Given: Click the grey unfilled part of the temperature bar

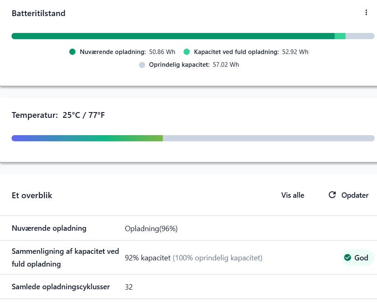Looking at the screenshot, I should [268, 138].
